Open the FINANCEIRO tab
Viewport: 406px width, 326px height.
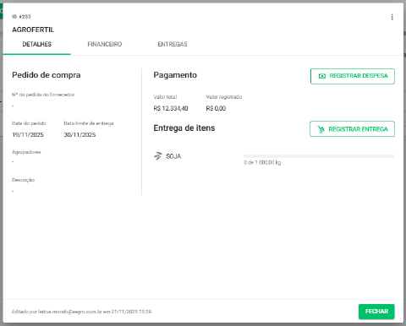coord(105,44)
